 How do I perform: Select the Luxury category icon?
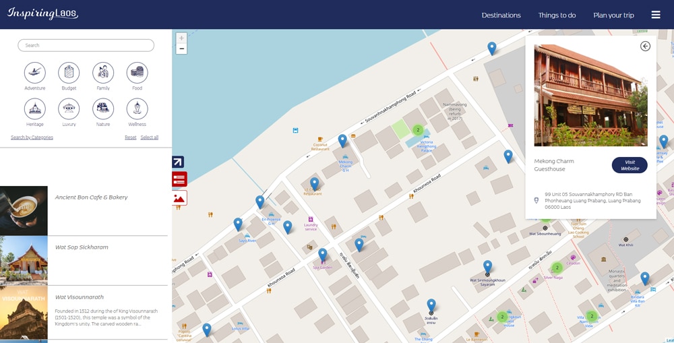click(69, 108)
